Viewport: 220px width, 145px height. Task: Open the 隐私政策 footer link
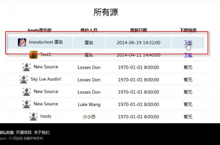pyautogui.click(x=7, y=132)
